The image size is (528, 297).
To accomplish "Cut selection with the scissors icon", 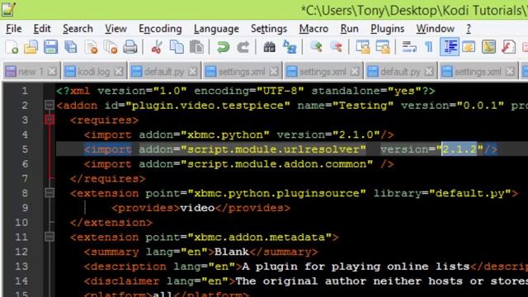I will pos(157,47).
